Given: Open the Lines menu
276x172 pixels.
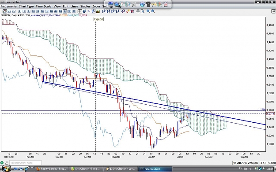Looking at the screenshot, I should pyautogui.click(x=74, y=6).
